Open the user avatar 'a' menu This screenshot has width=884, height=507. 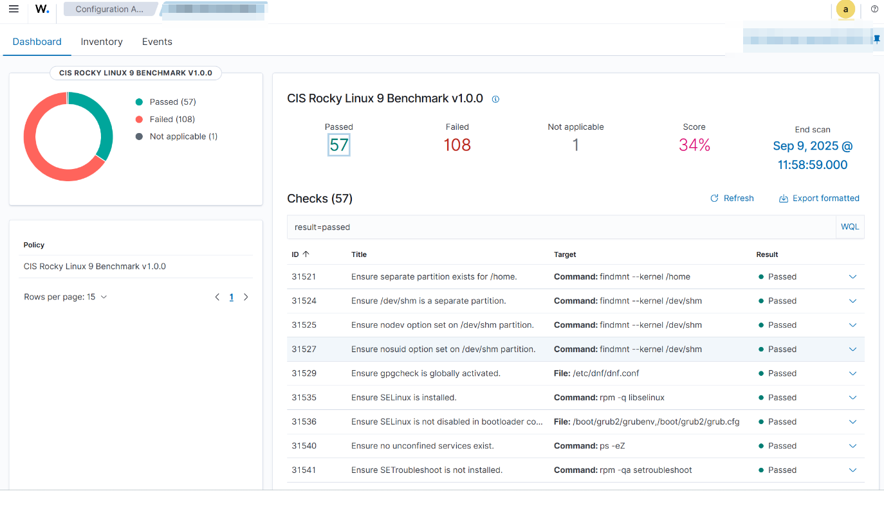pos(845,9)
